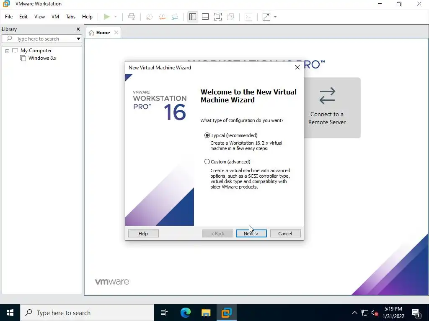Click the Revert to Snapshot icon
This screenshot has width=429, height=321.
(x=162, y=17)
